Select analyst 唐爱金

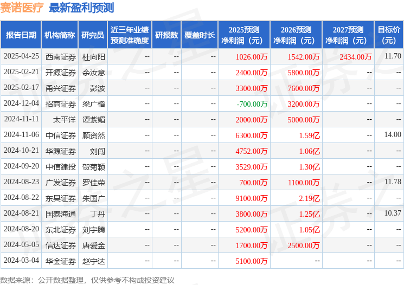tap(93, 245)
